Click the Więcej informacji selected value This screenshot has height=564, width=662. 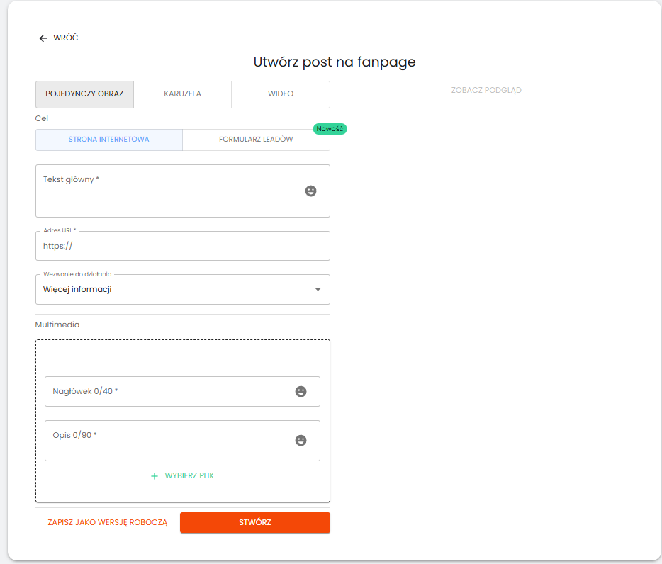tap(78, 289)
